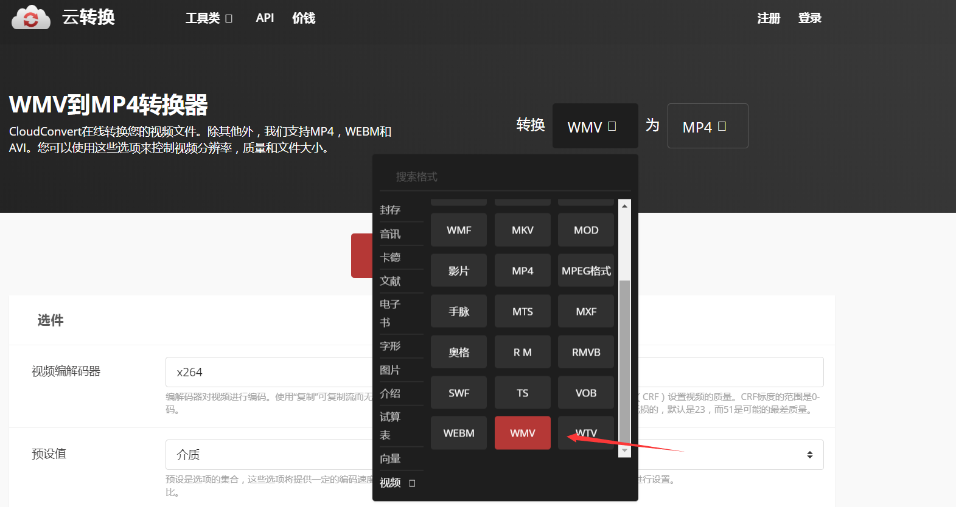Choose the highlighted WMV format
The width and height of the screenshot is (956, 507).
(523, 433)
